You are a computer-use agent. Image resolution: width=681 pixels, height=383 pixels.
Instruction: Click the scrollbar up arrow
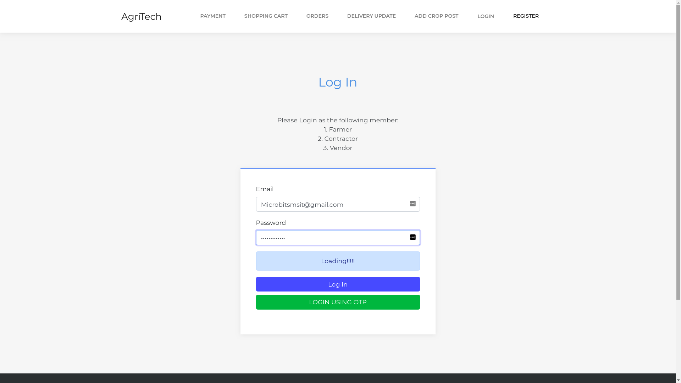click(x=678, y=3)
